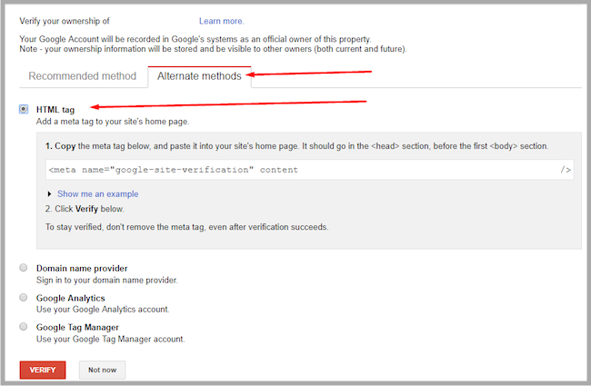
Task: Select the HTML tag radio button
Action: tap(24, 109)
